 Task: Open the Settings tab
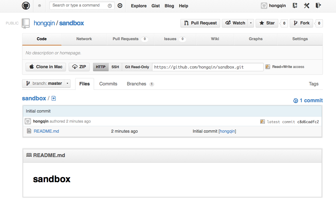coord(300,39)
